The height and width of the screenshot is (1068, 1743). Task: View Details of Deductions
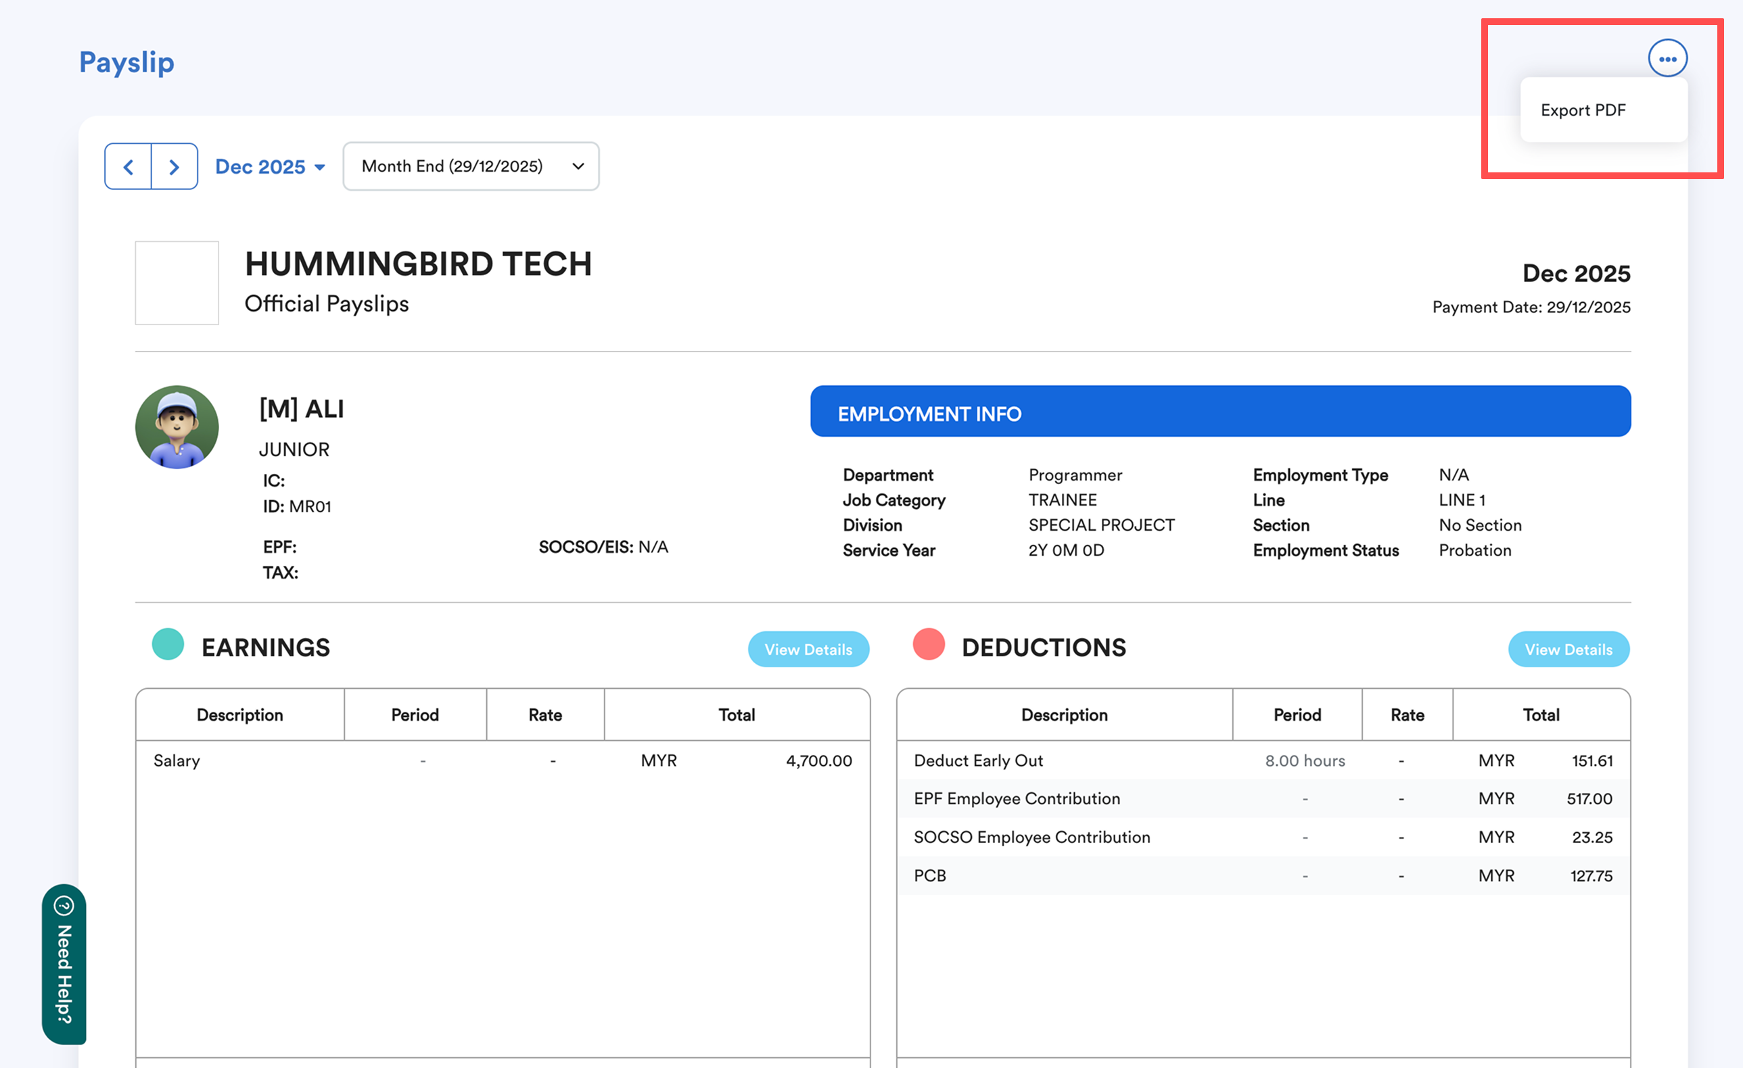1568,649
